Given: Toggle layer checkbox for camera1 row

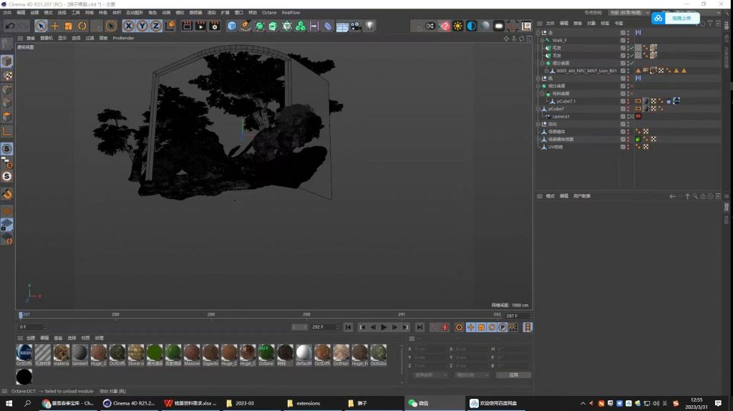Looking at the screenshot, I should click(623, 117).
